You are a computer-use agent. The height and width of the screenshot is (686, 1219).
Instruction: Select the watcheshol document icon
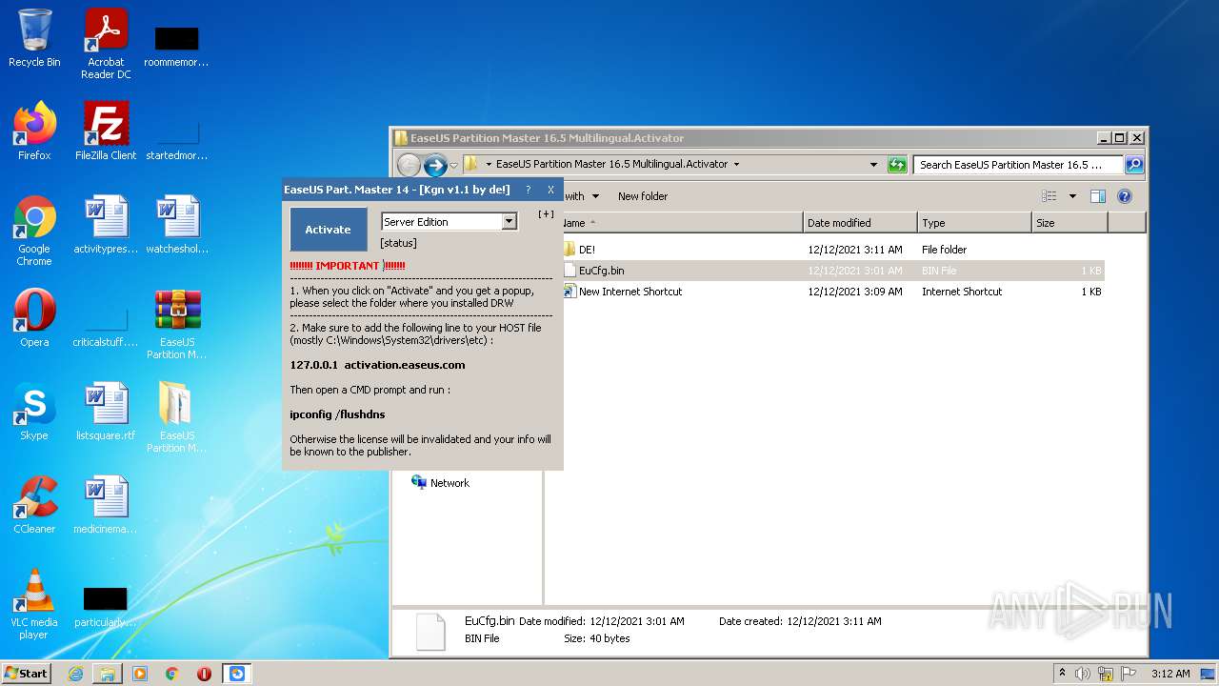pyautogui.click(x=177, y=225)
